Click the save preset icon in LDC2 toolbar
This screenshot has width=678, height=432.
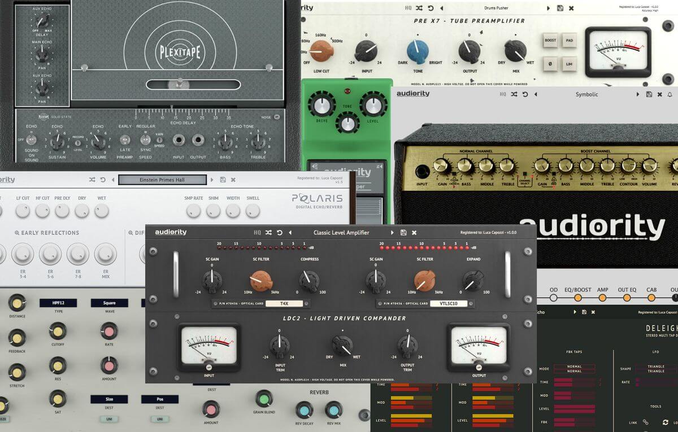tap(403, 233)
